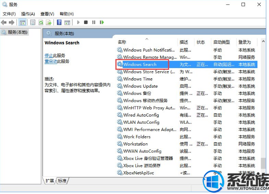Click the vertical scrollbar thumb

click(263, 163)
